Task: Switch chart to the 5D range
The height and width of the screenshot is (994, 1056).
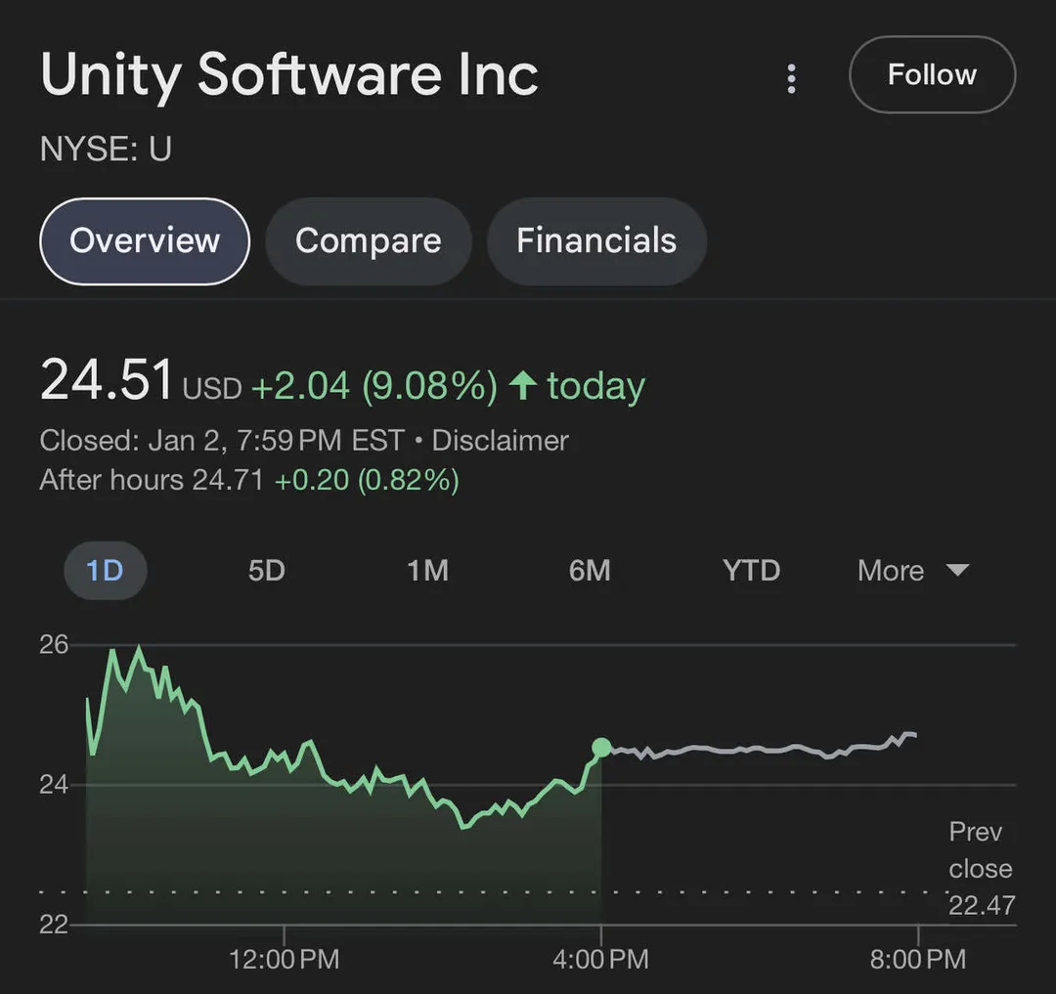Action: [267, 571]
